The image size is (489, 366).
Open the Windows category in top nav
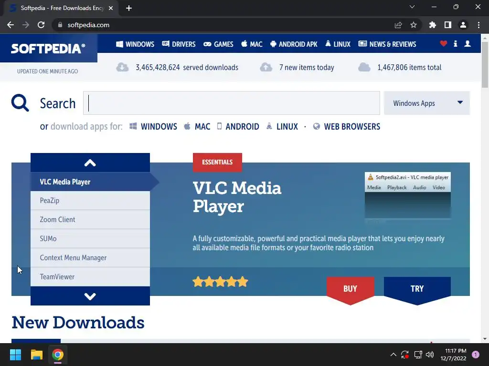pos(135,44)
